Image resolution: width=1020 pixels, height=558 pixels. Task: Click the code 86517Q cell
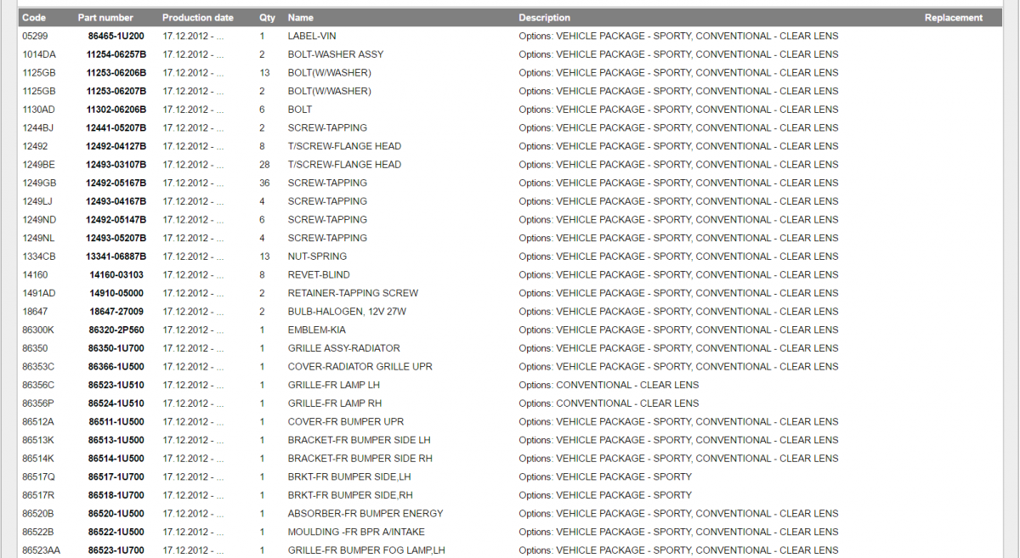pos(38,477)
